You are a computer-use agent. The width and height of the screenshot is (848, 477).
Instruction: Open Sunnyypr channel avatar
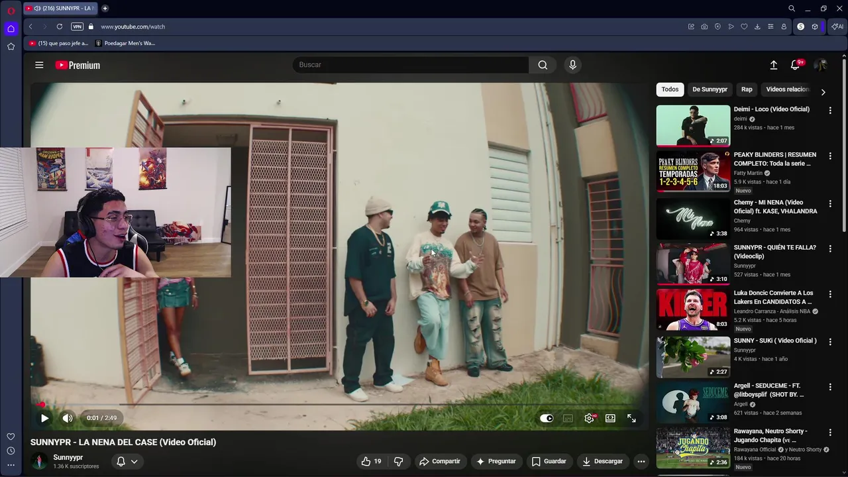point(40,462)
